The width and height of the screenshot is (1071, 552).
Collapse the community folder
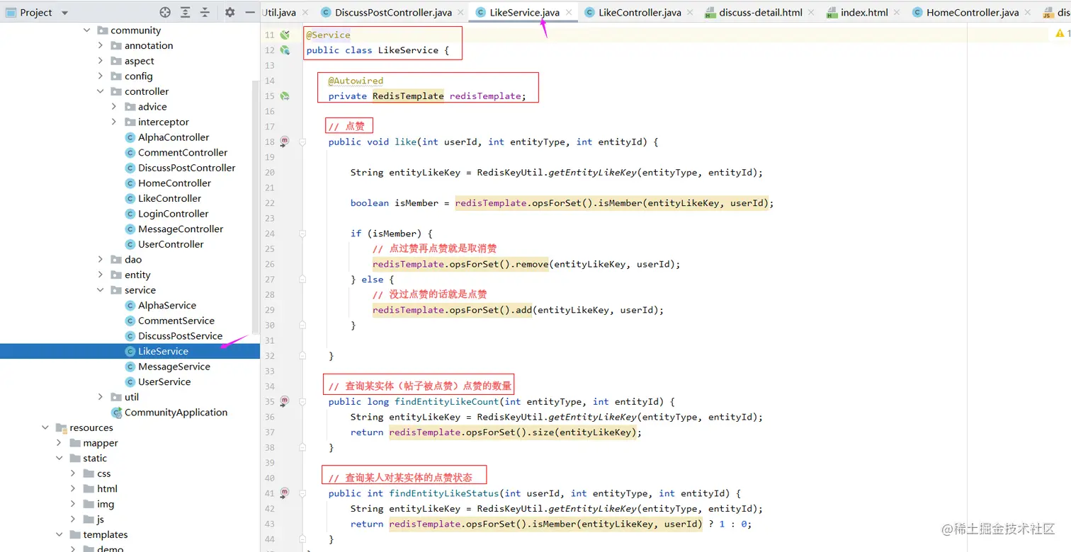point(87,30)
